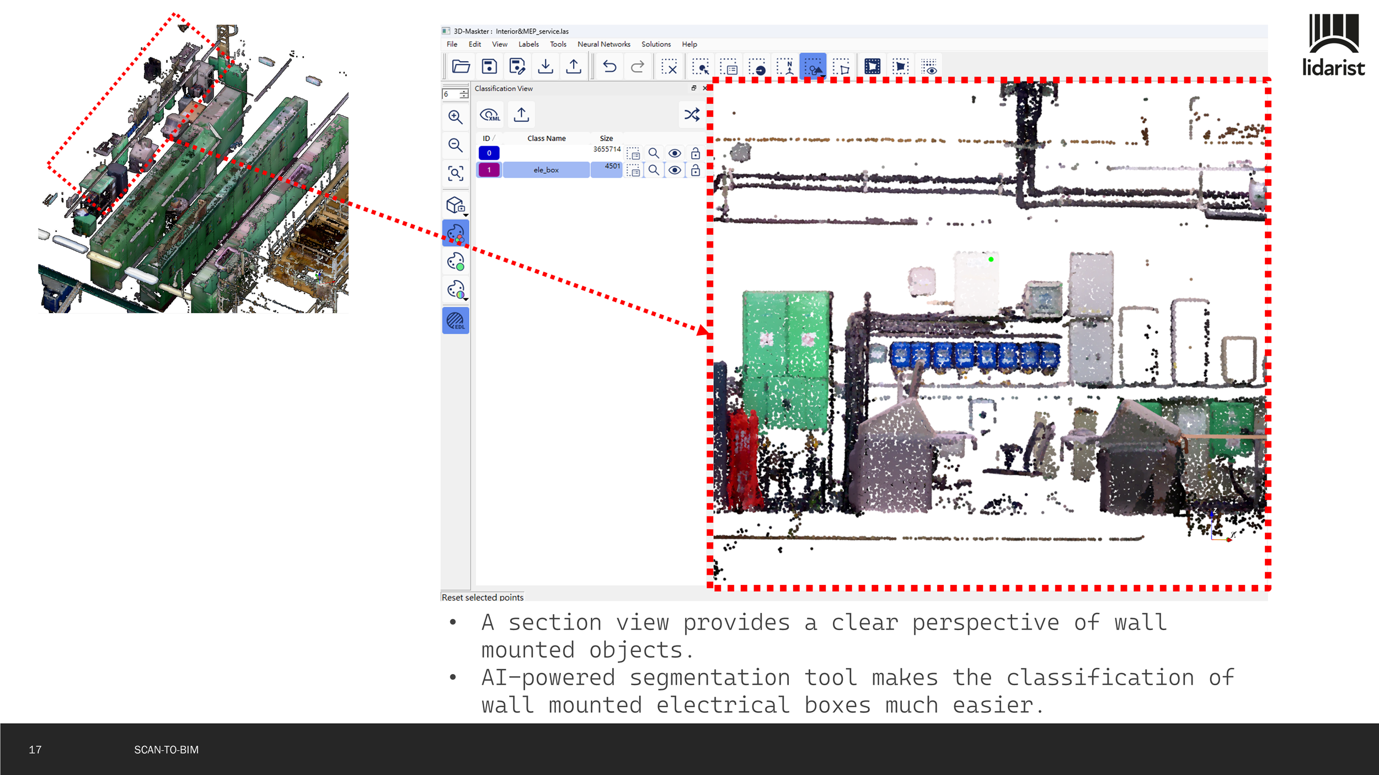Increase the point size stepper value

tap(464, 92)
